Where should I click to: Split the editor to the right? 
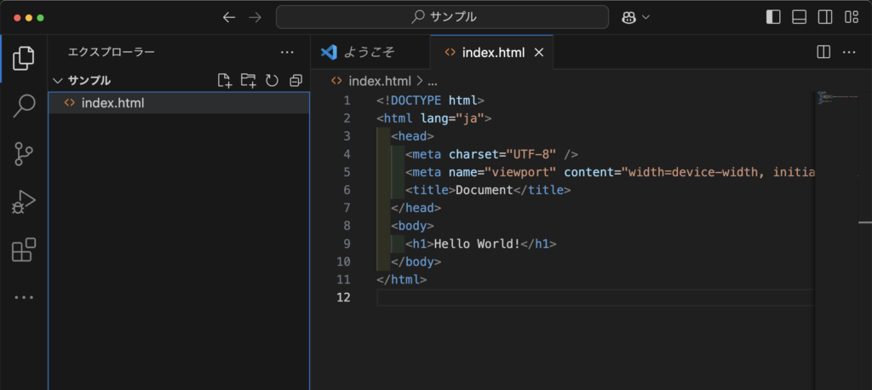(823, 52)
